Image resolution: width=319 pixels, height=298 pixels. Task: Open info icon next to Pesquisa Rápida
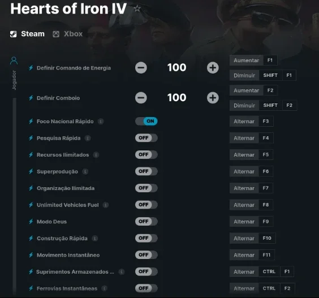tap(88, 138)
